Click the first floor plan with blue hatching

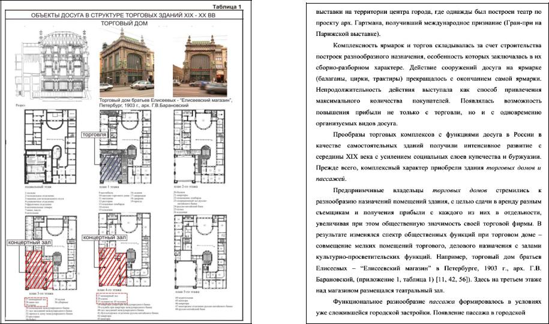pyautogui.click(x=125, y=147)
